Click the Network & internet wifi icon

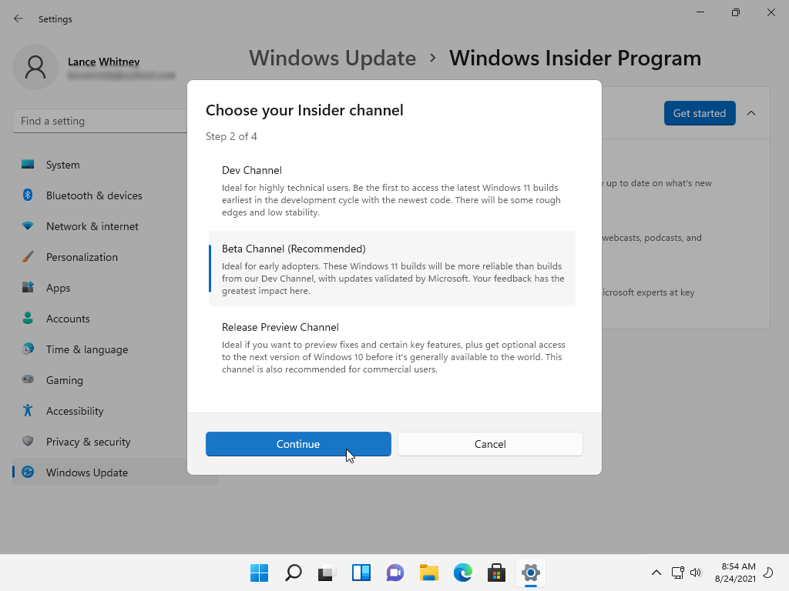28,225
